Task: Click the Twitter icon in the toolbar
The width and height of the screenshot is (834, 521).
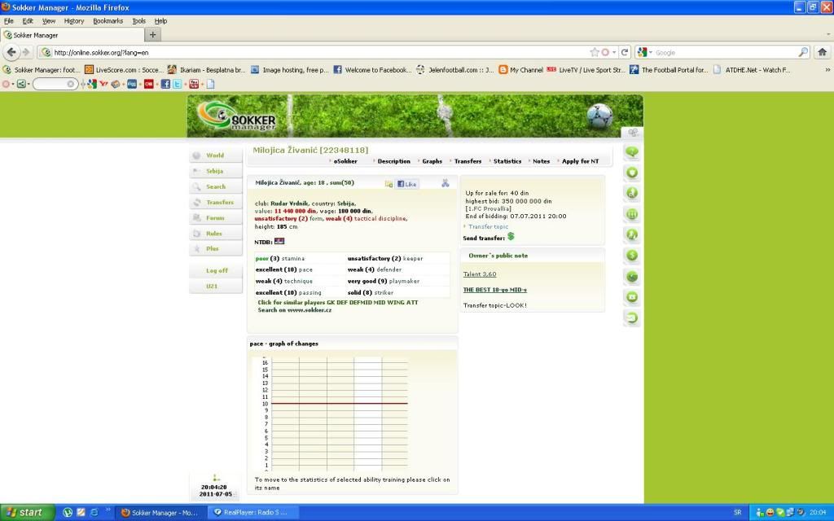Action: click(x=177, y=84)
